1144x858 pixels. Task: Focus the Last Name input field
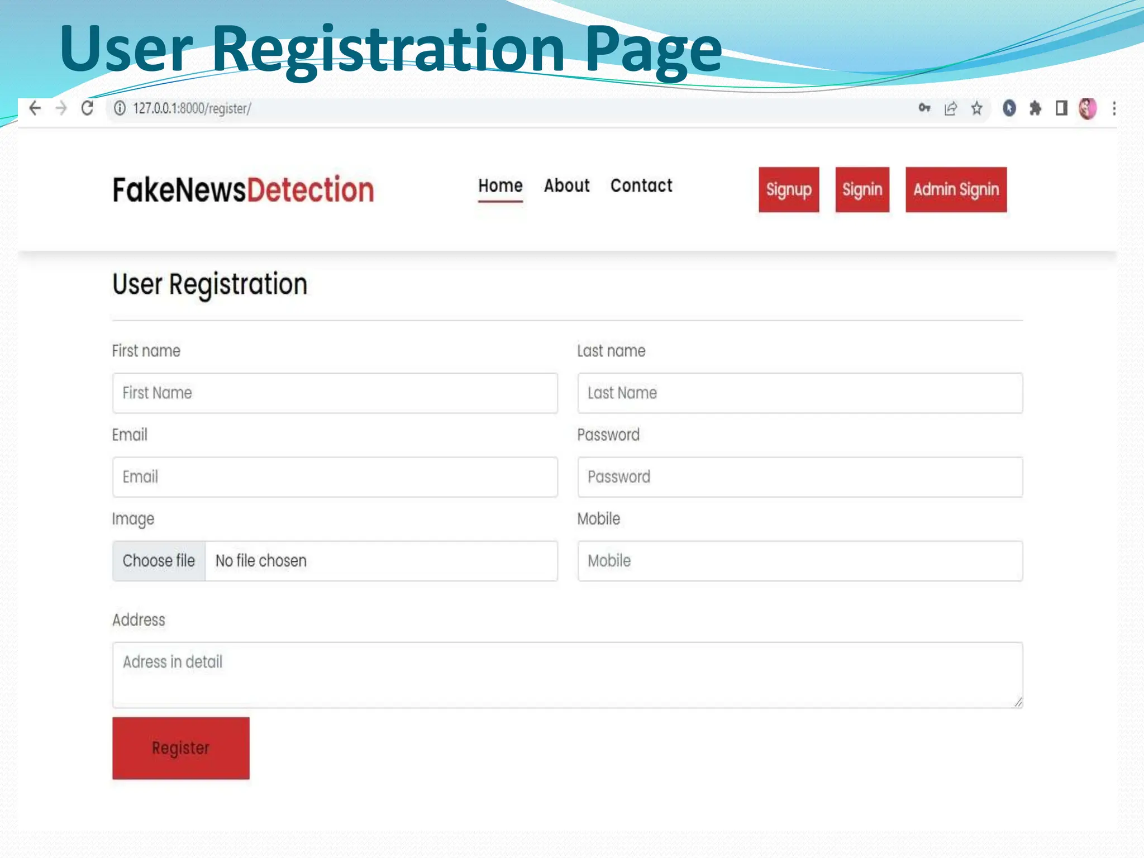tap(800, 393)
